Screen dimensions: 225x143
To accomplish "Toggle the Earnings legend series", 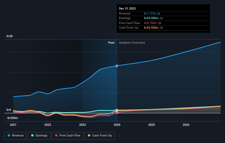I will coord(39,136).
